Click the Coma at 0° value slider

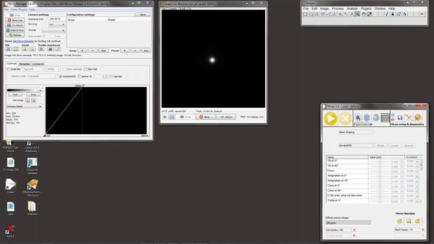[x=380, y=186]
